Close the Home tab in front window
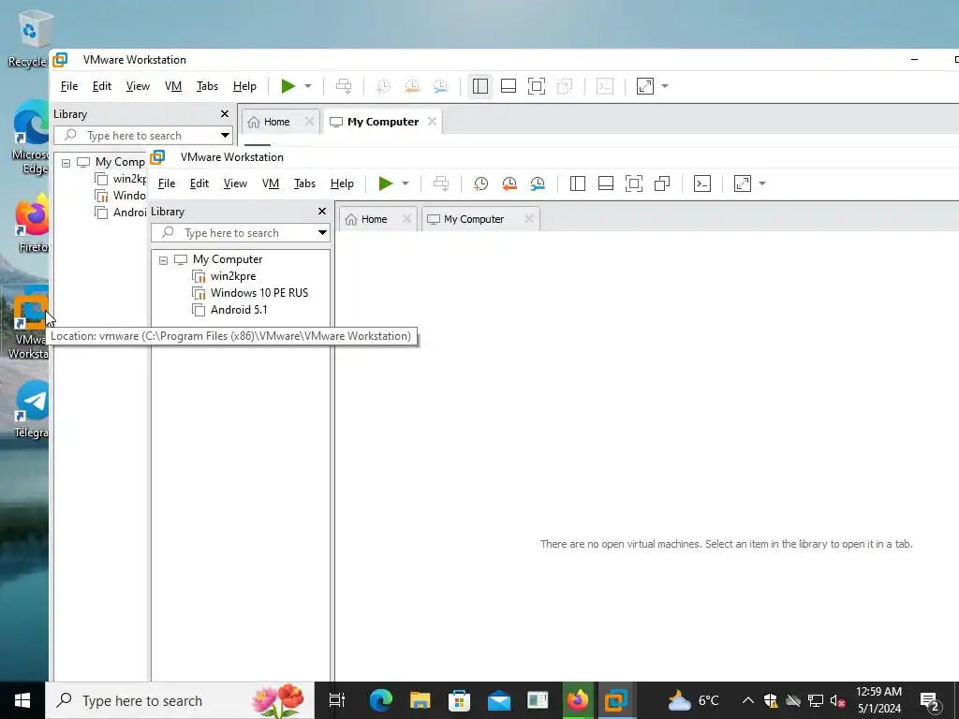 coord(406,219)
